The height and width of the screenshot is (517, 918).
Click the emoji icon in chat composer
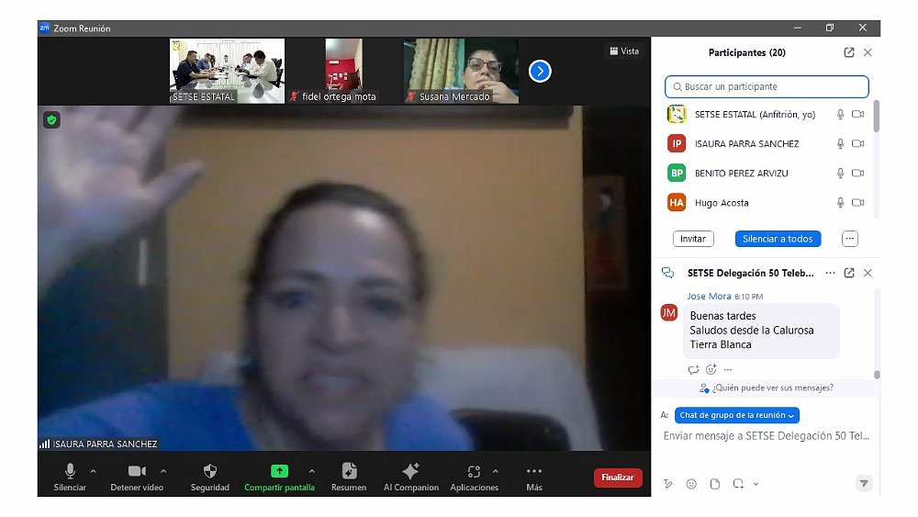(691, 484)
